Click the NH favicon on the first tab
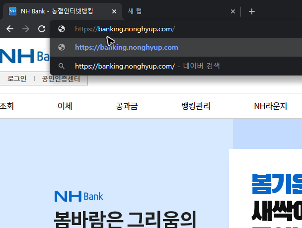The width and height of the screenshot is (302, 228). (x=13, y=11)
